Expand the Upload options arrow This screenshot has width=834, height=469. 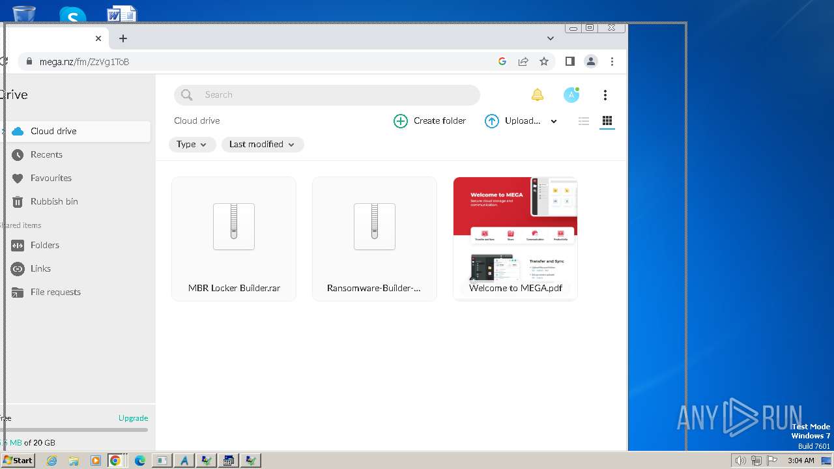point(554,121)
